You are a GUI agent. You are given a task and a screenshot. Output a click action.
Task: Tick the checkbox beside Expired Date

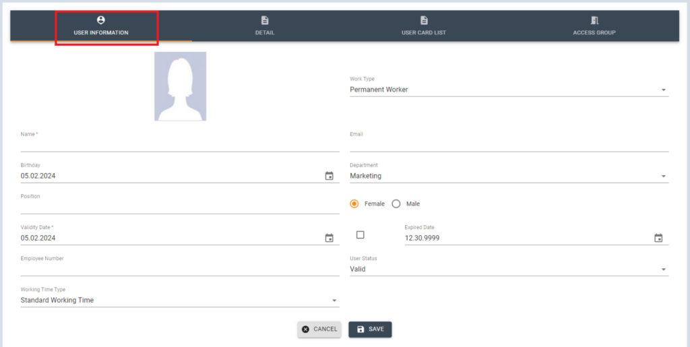tap(360, 234)
